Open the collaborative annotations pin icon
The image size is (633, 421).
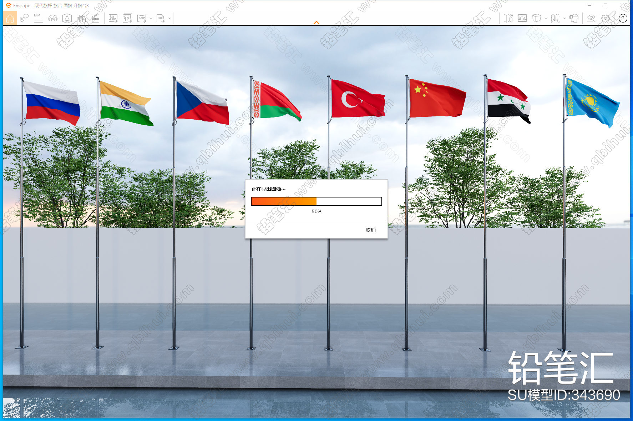click(24, 18)
